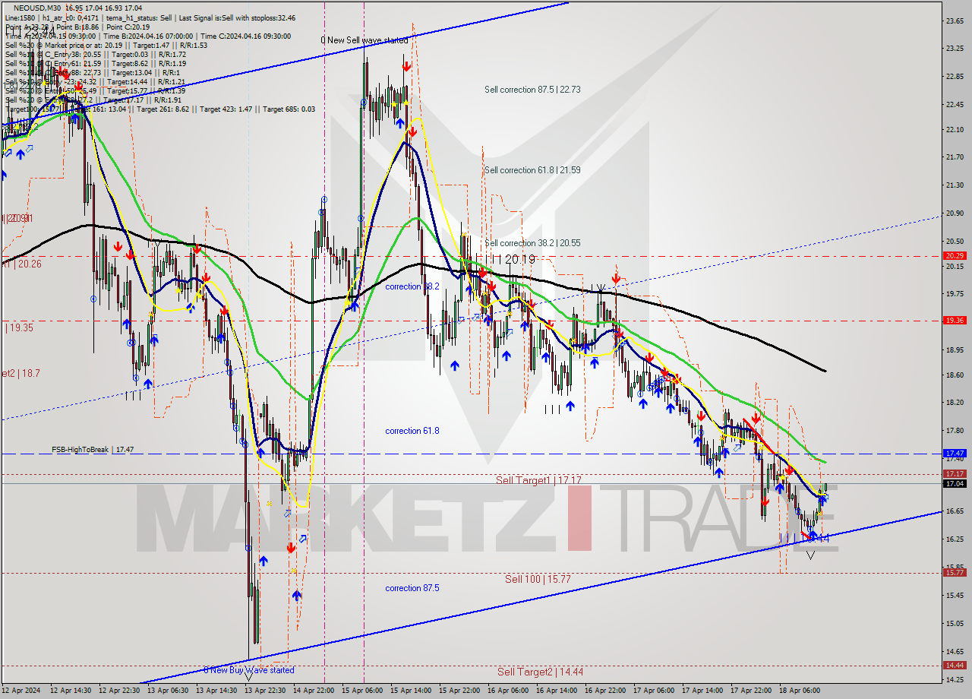Viewport: 972px width, 699px height.
Task: Click the 23.65 value on price scale
Action: tap(955, 21)
